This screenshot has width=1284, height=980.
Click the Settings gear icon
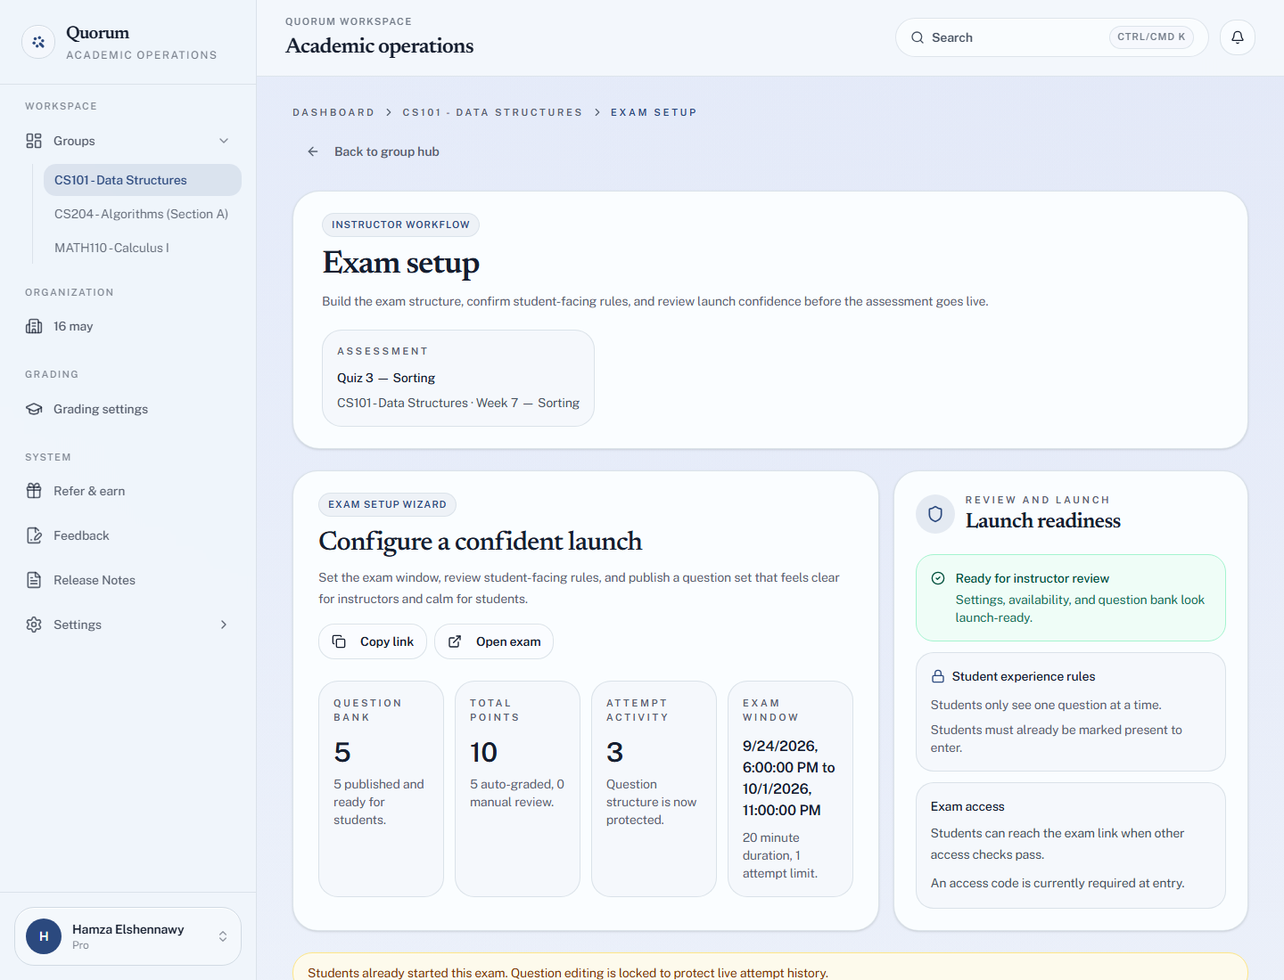coord(34,625)
